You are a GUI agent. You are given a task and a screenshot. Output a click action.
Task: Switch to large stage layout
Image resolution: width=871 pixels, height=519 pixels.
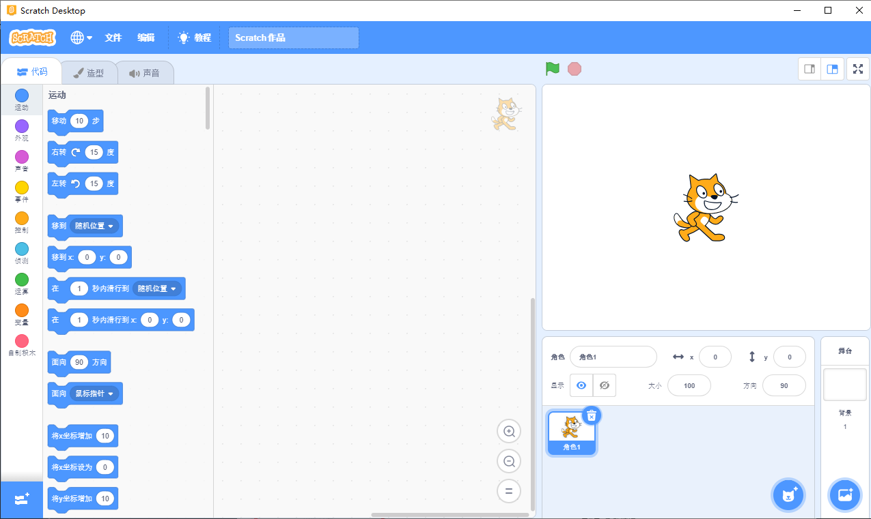[832, 69]
